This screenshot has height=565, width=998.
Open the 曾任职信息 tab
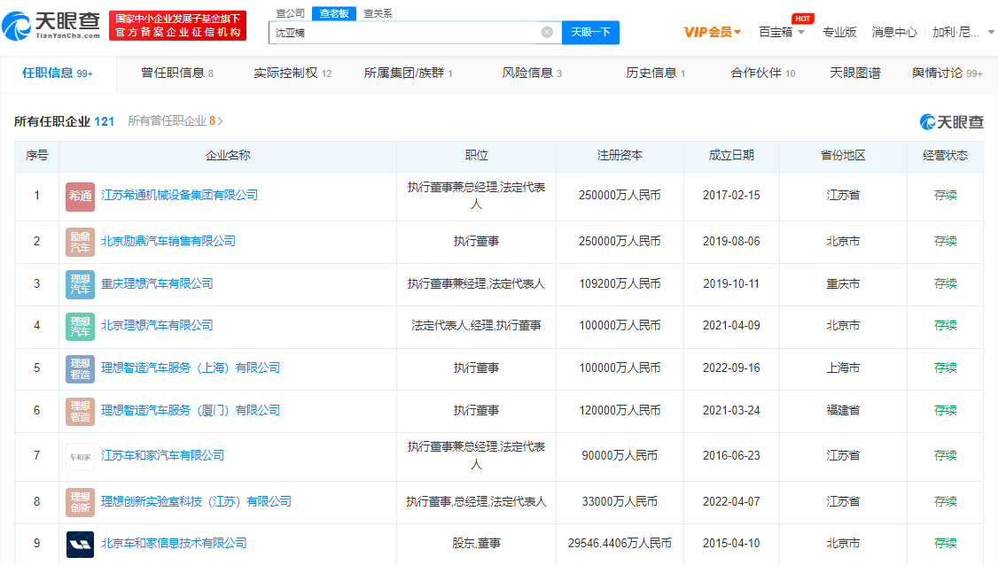tap(177, 74)
